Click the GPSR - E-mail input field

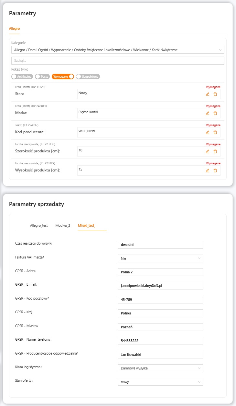[x=160, y=286]
